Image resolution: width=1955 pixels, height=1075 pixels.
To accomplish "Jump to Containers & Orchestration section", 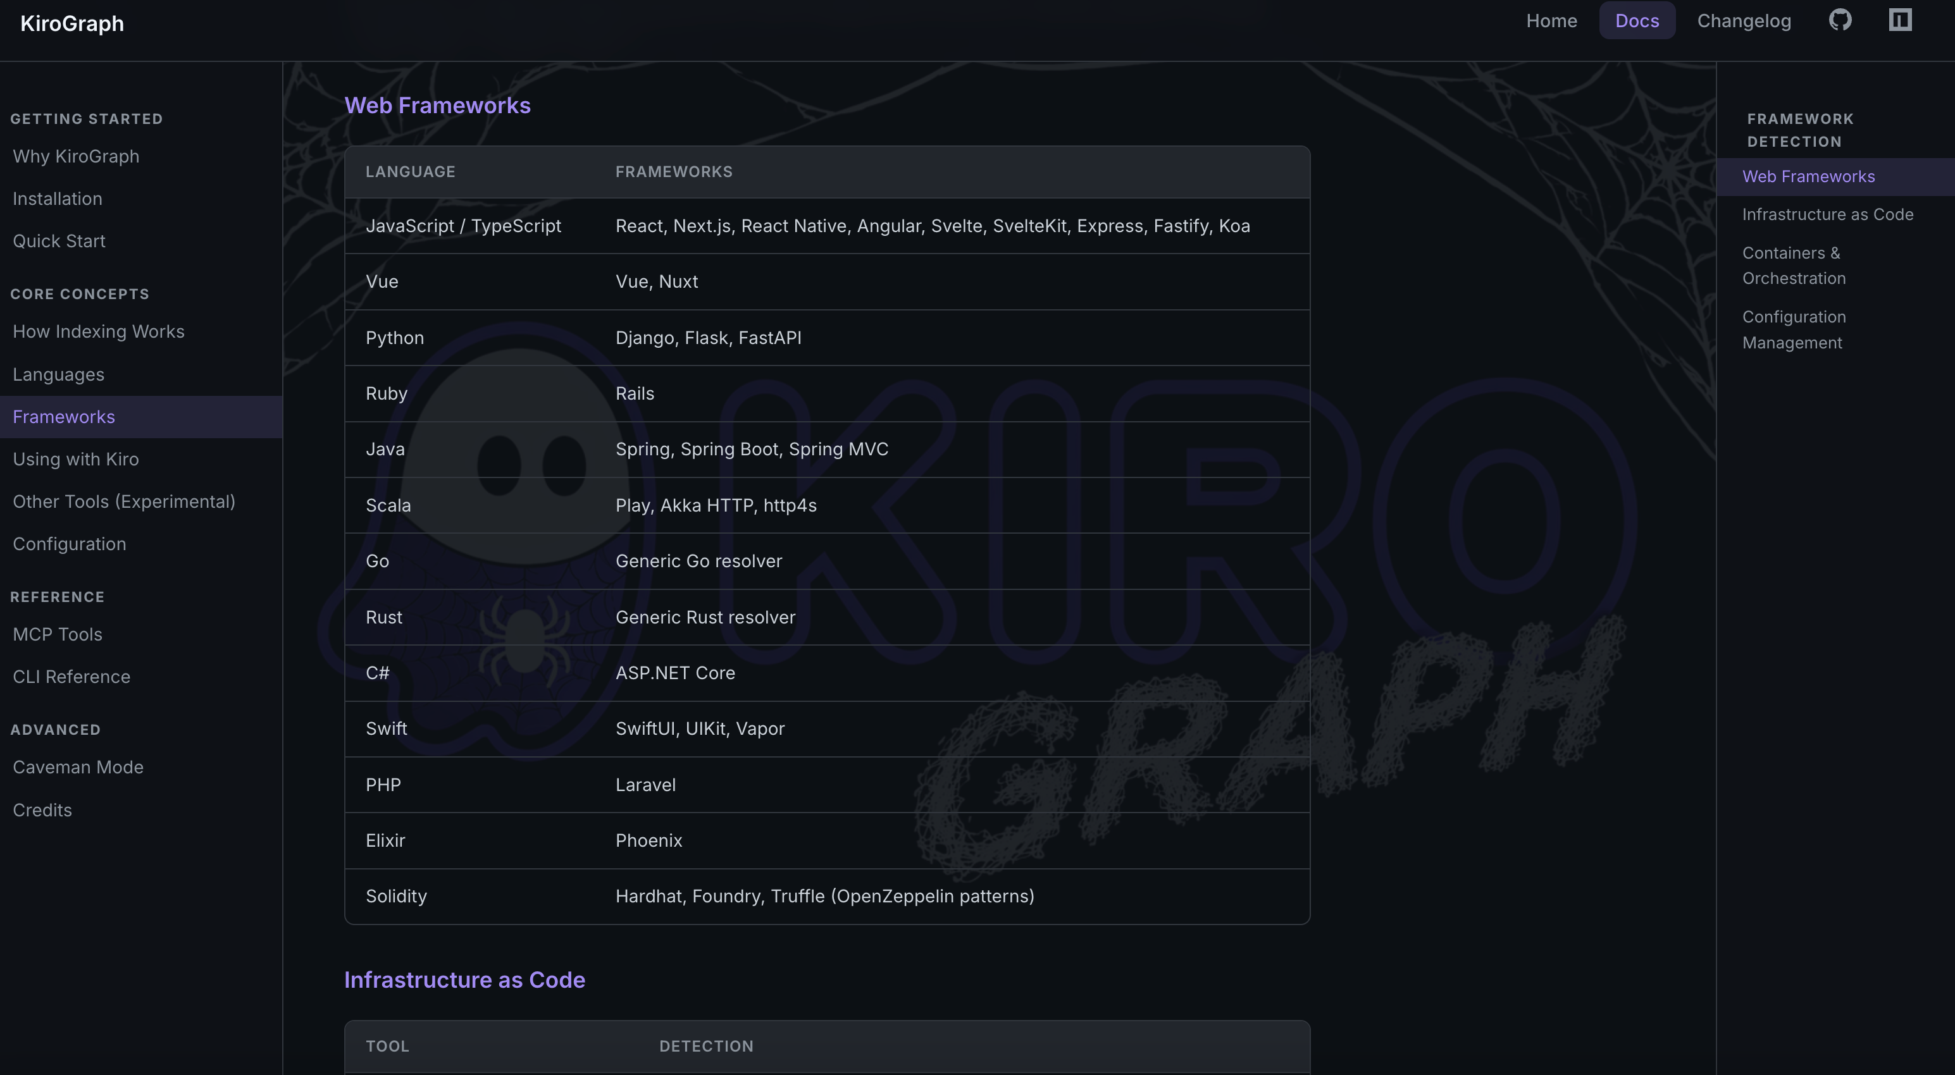I will tap(1794, 266).
